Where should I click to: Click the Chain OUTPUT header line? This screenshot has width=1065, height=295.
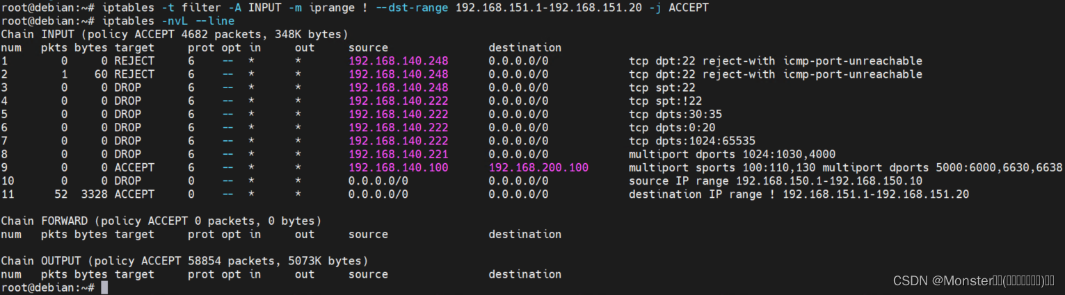pos(184,261)
